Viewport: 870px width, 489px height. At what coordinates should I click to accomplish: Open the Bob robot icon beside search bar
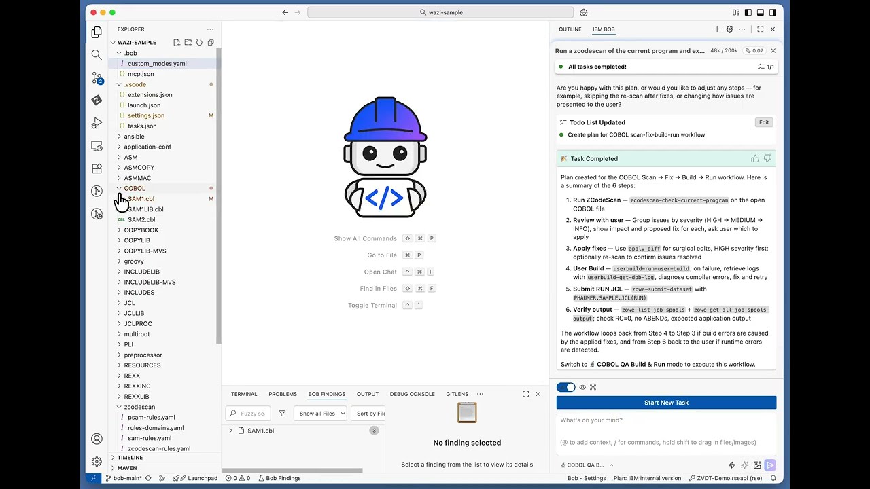[584, 12]
